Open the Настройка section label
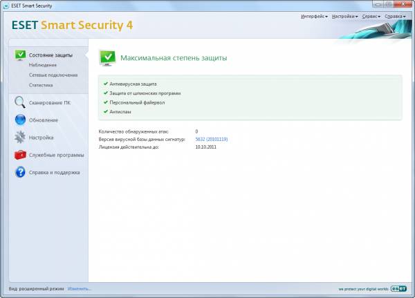The width and height of the screenshot is (415, 298). point(41,138)
